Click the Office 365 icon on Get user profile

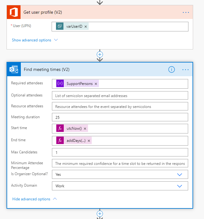pos(13,12)
